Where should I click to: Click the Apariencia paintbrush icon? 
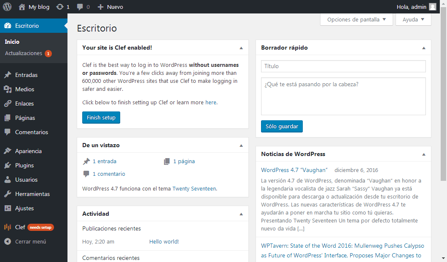click(x=8, y=151)
